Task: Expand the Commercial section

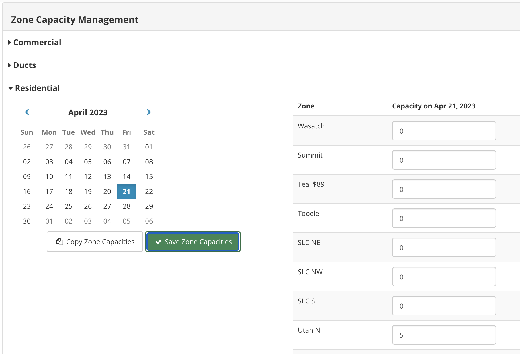Action: pos(35,42)
